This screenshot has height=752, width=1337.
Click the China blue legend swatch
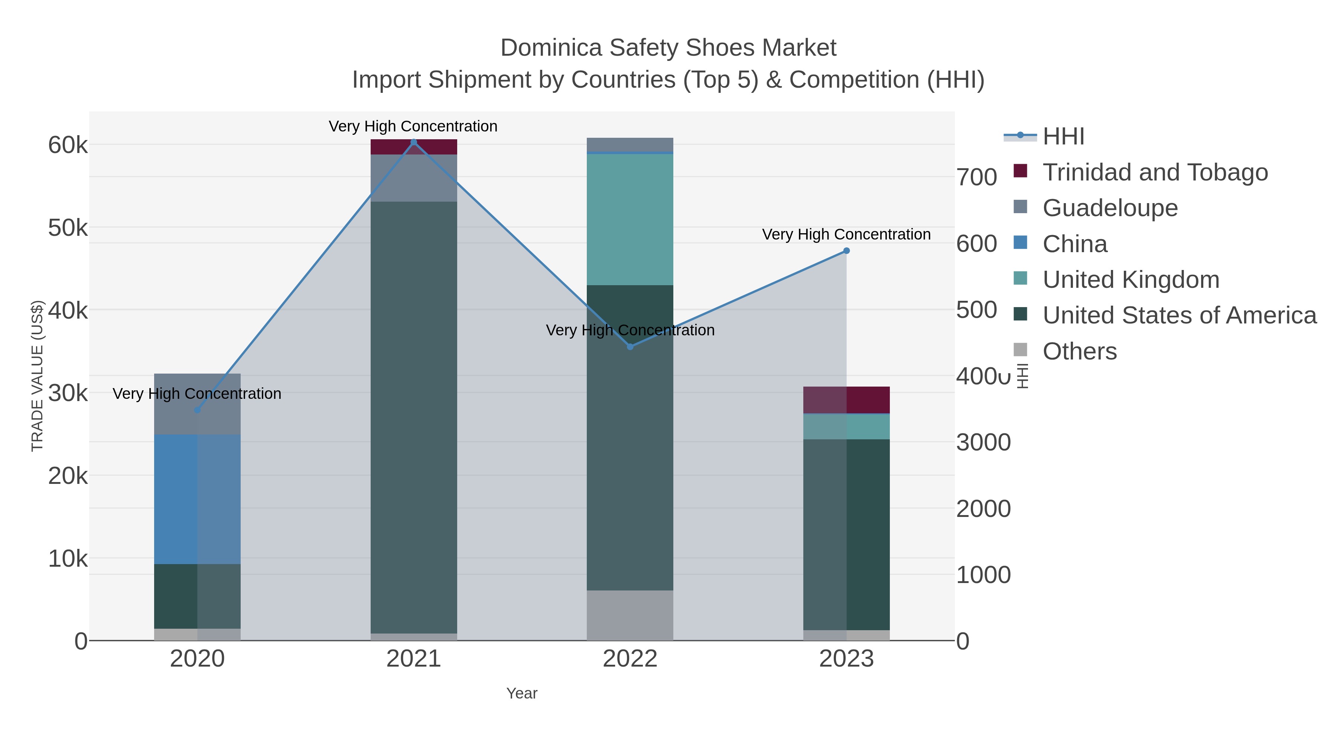point(1021,242)
